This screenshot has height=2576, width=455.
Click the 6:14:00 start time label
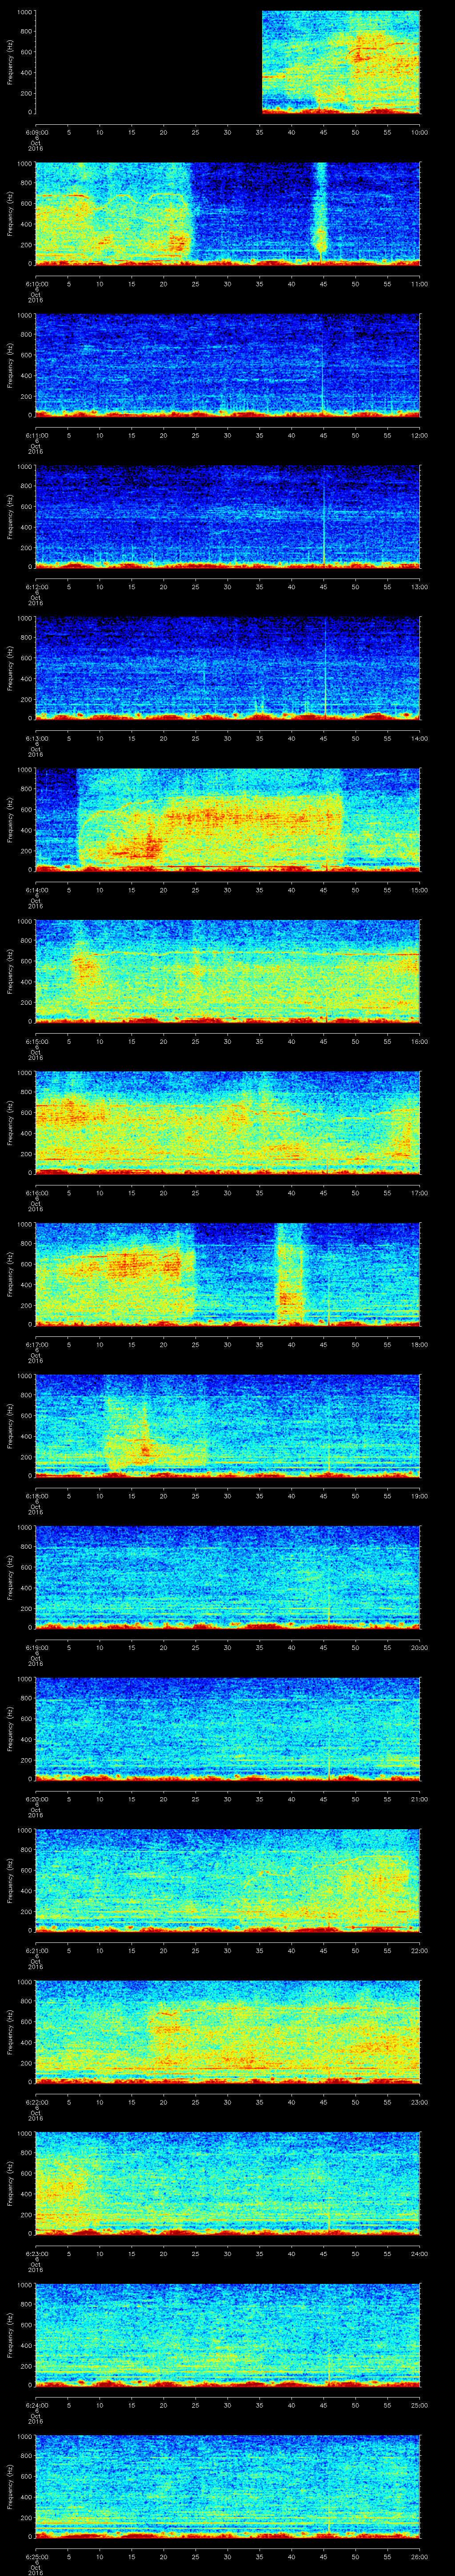click(x=36, y=890)
